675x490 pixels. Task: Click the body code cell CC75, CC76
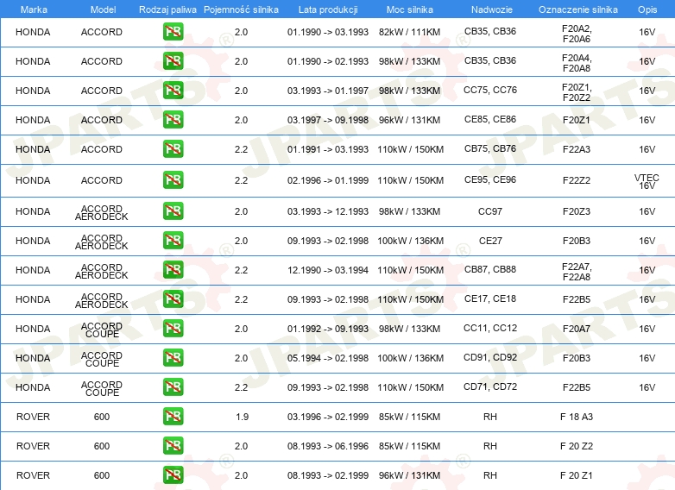(490, 90)
